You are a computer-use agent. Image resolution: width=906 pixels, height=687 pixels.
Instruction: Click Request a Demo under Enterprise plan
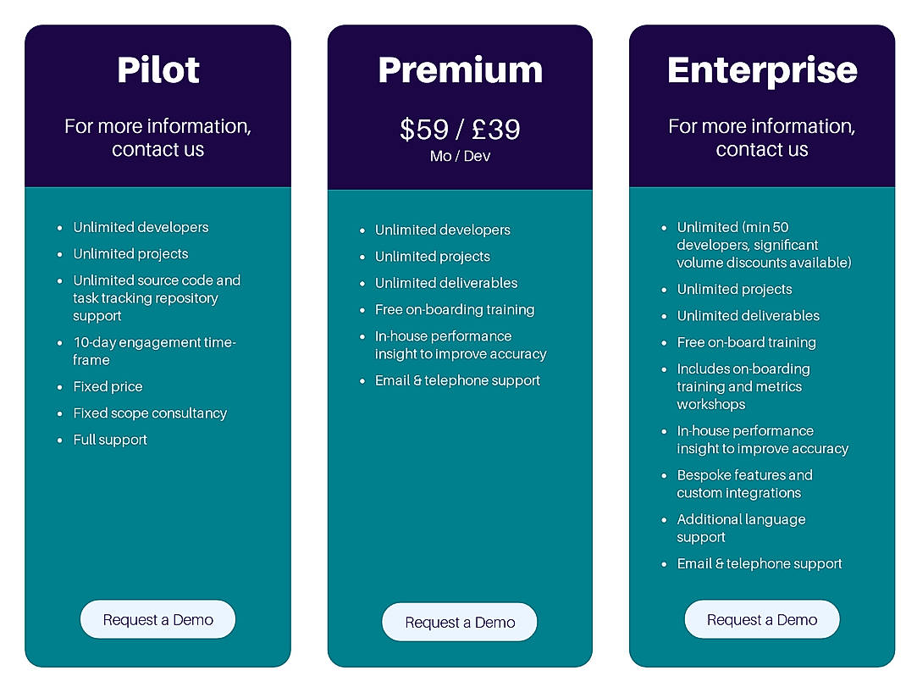tap(761, 619)
